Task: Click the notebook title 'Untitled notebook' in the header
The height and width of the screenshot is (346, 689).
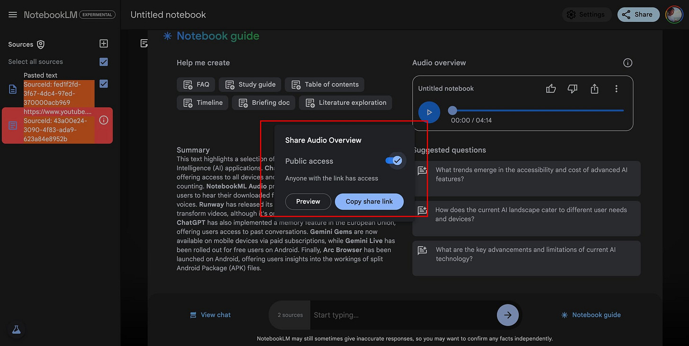Action: [x=168, y=15]
